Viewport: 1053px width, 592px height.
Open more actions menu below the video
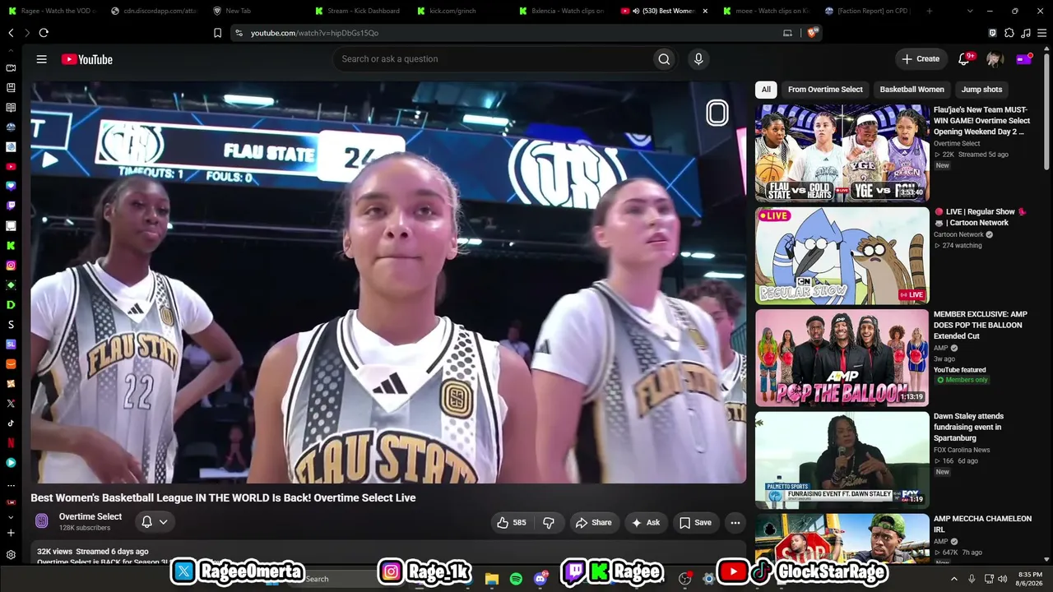(x=735, y=523)
